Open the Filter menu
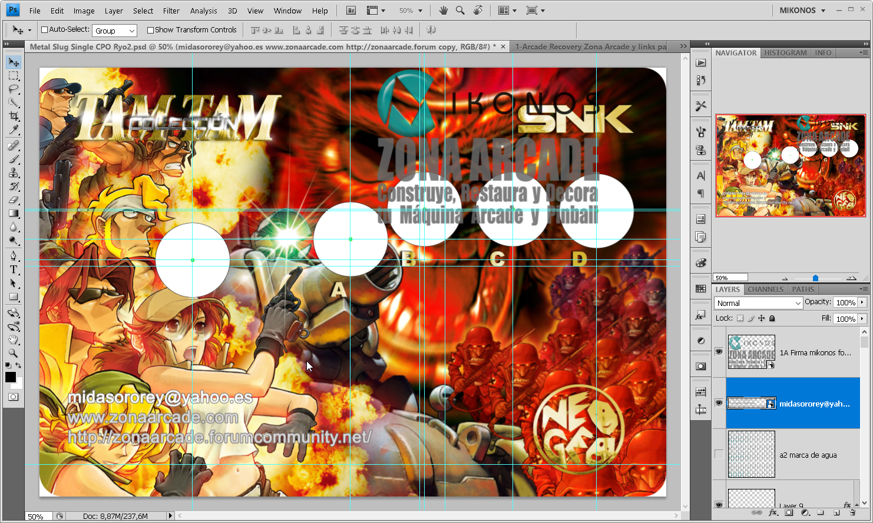Viewport: 873px width, 523px height. [171, 11]
